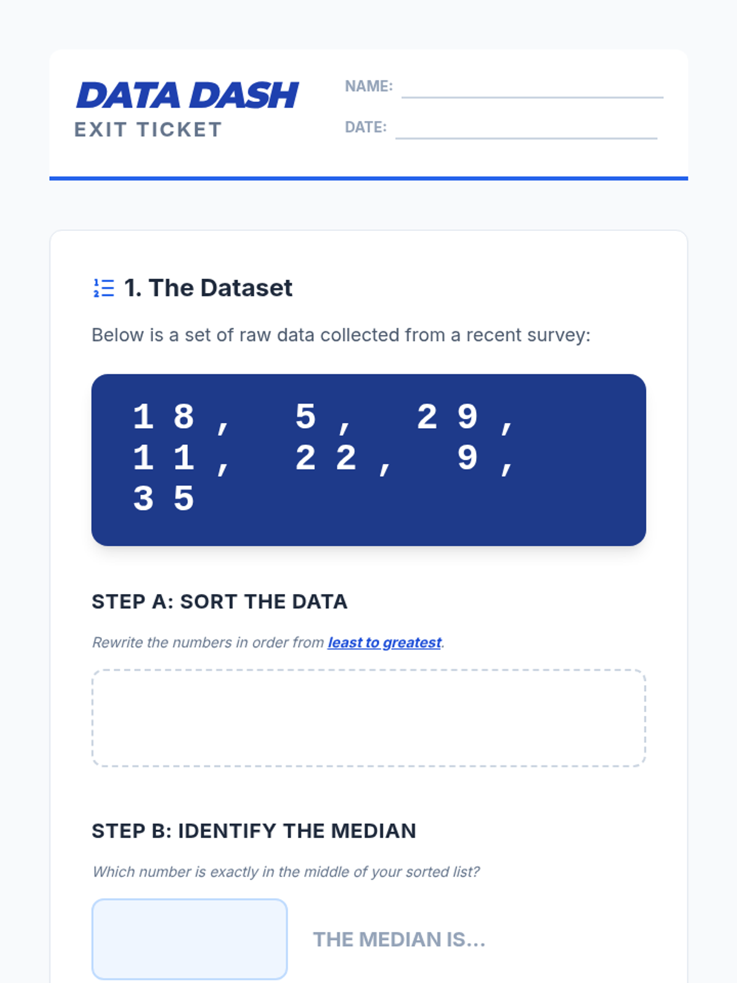
Task: Click the 'STEP A: SORT THE DATA' heading
Action: 219,601
